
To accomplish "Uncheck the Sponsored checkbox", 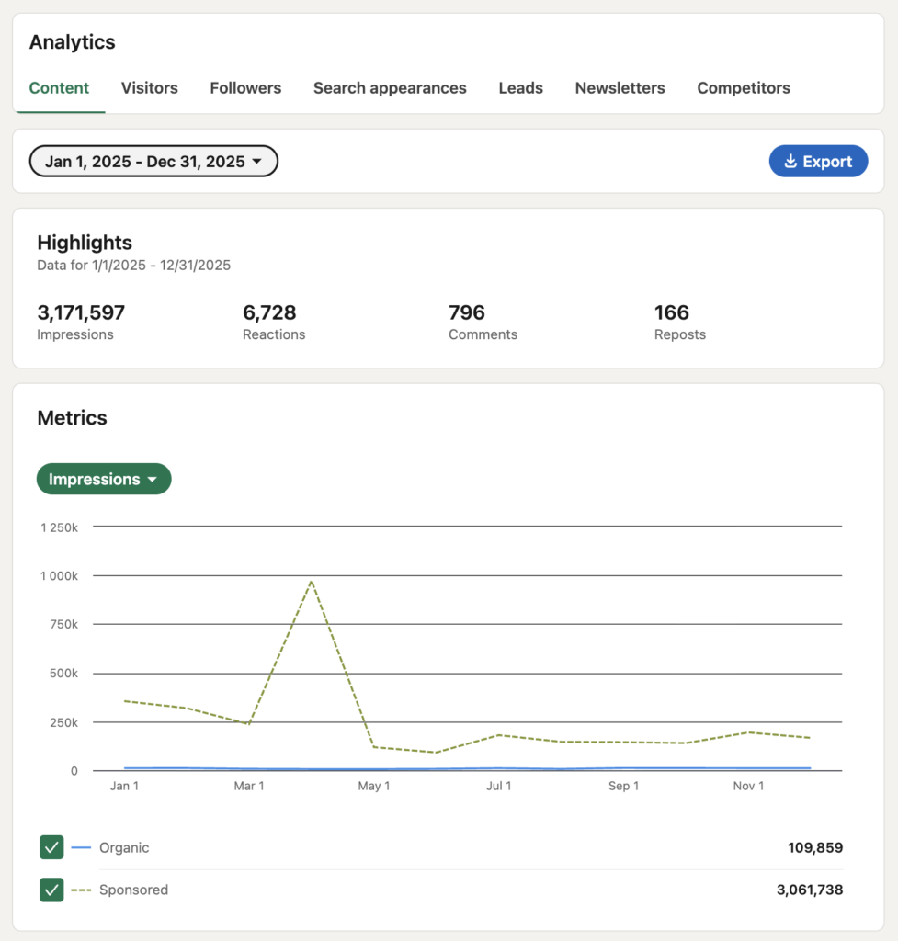I will (x=51, y=890).
